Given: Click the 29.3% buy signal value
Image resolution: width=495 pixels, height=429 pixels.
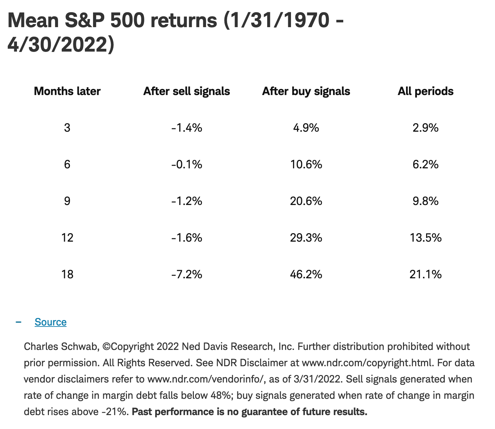Looking at the screenshot, I should tap(306, 238).
